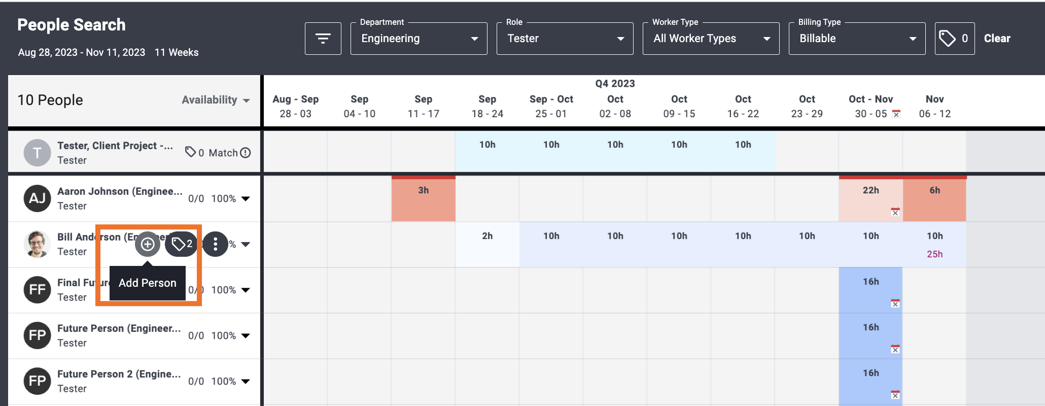Click the 11 Weeks duration label
Image resolution: width=1045 pixels, height=406 pixels.
(x=177, y=52)
